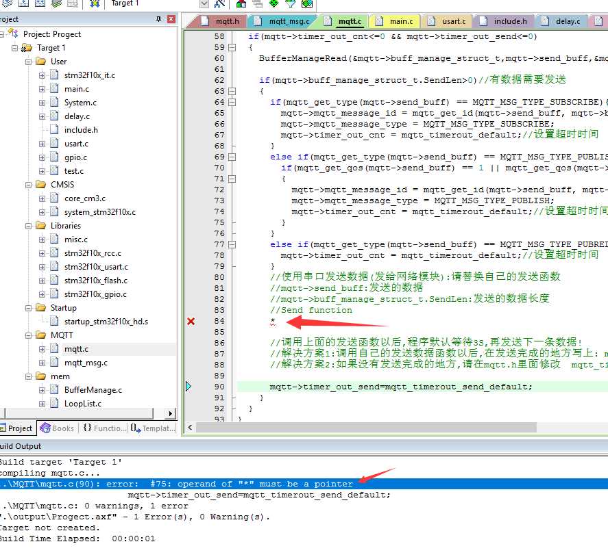Open Manage Run-Time Environment green diamond icon

(273, 4)
